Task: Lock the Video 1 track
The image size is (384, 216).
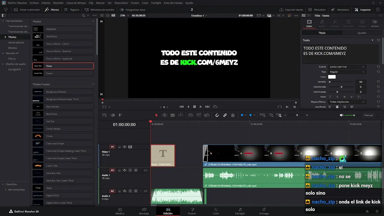Action: pyautogui.click(x=119, y=147)
